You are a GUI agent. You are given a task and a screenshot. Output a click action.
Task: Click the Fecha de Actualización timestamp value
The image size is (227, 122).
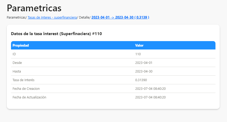point(150,97)
